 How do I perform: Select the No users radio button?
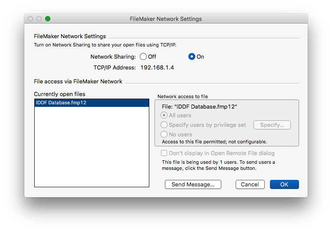(x=164, y=134)
